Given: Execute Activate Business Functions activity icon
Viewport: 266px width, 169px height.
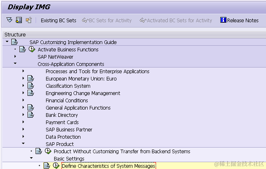Looking at the screenshot, I should 32,49.
